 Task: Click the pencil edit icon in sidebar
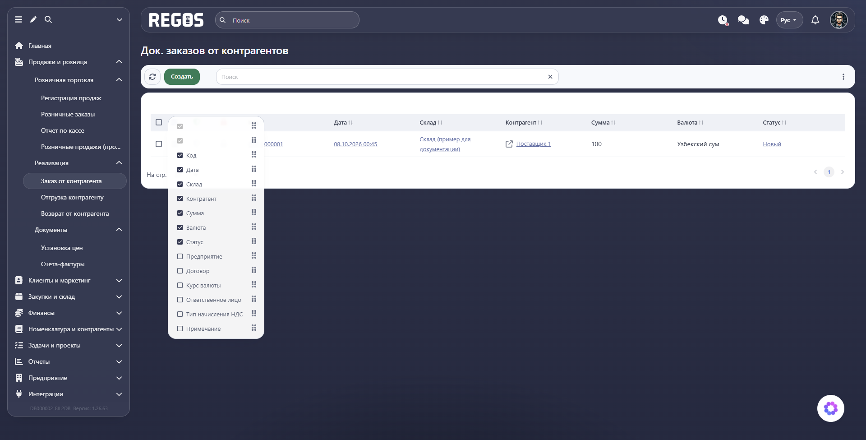pos(33,19)
